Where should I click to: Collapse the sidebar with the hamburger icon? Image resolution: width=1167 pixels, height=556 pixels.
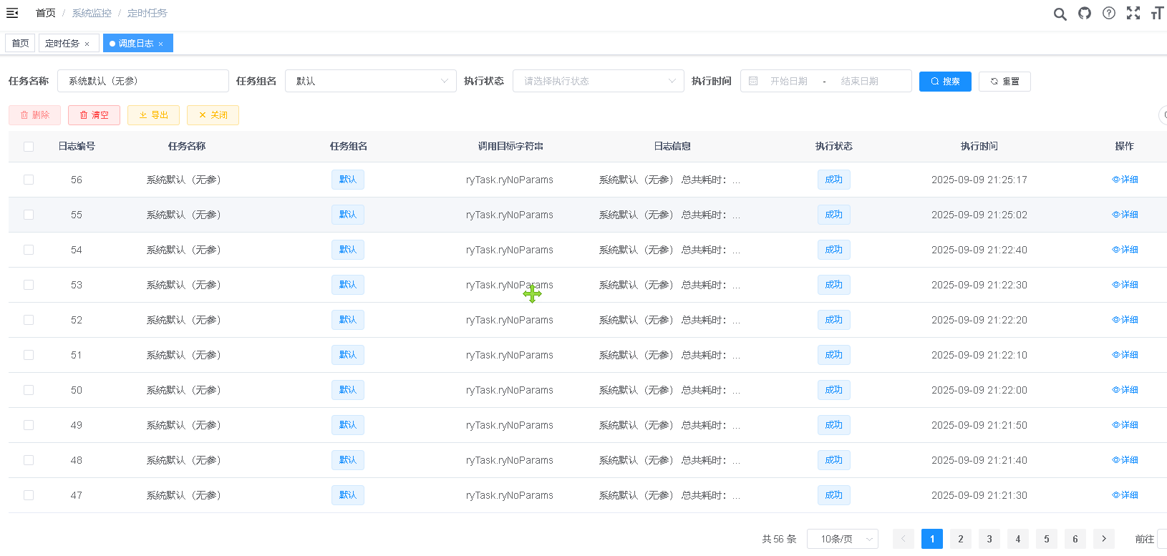pyautogui.click(x=12, y=13)
